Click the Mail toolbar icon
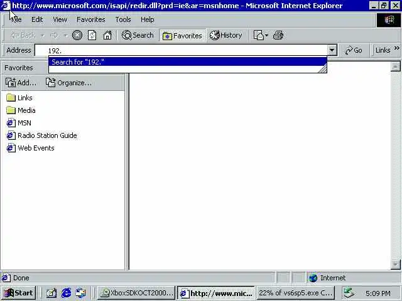402x301 pixels. pos(258,35)
